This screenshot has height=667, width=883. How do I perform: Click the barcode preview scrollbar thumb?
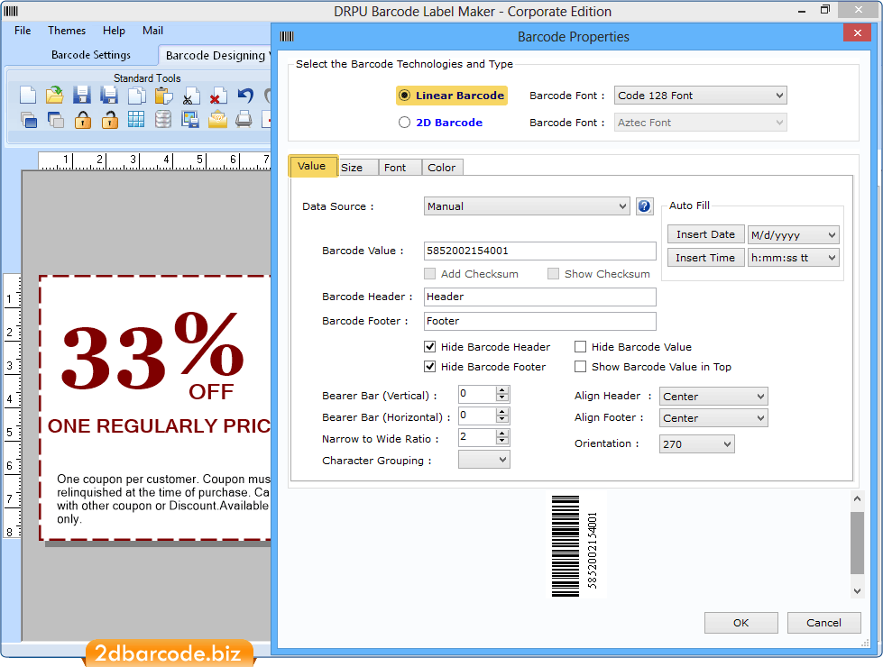tap(857, 543)
